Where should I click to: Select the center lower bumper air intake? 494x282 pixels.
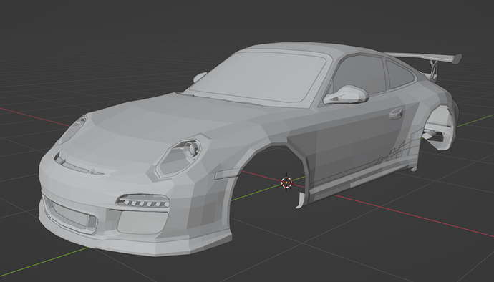point(70,215)
